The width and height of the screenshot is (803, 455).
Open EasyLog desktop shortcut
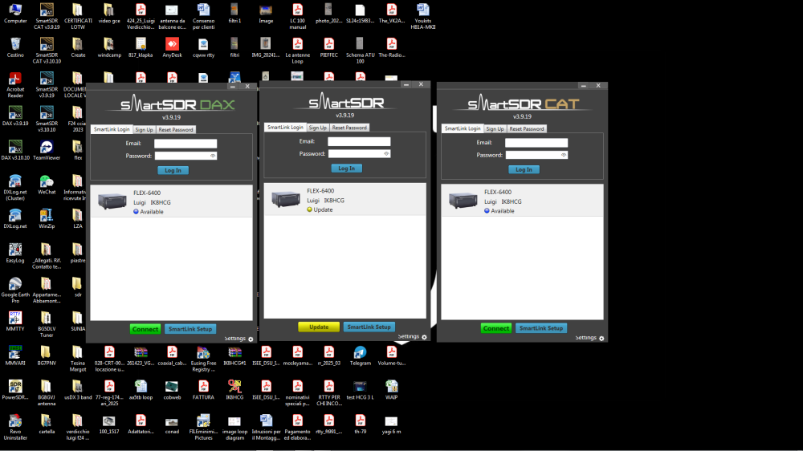pyautogui.click(x=15, y=254)
